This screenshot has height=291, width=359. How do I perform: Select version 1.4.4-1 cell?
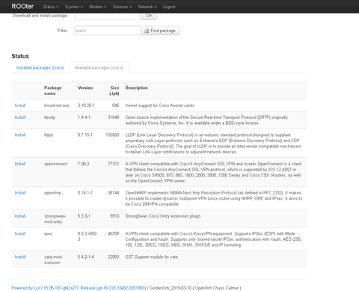[84, 117]
